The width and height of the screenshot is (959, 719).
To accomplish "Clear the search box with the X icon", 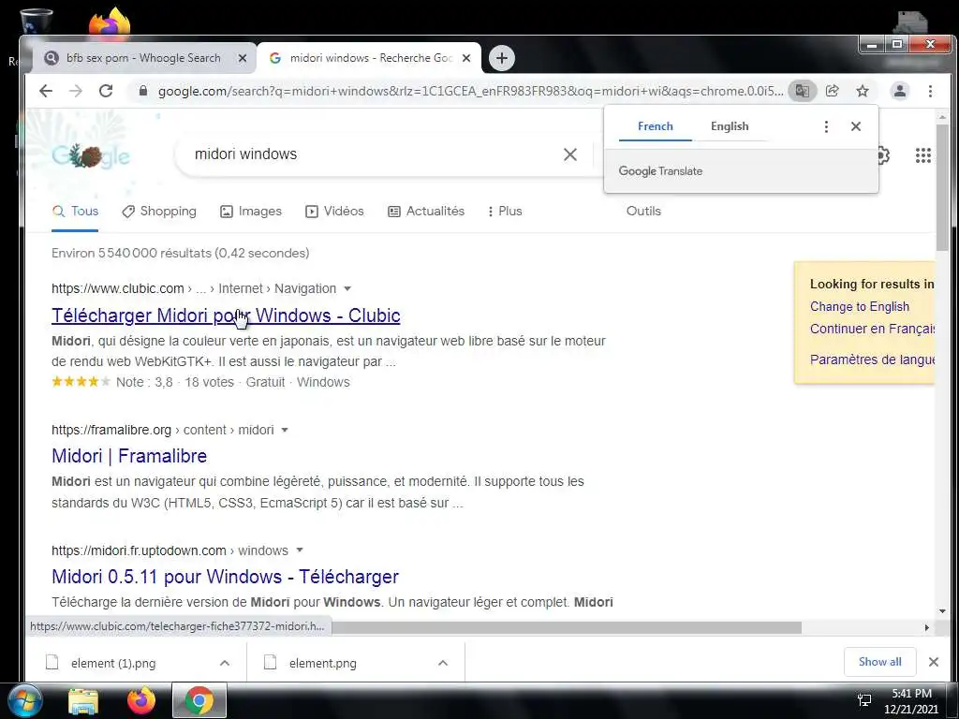I will coord(570,154).
